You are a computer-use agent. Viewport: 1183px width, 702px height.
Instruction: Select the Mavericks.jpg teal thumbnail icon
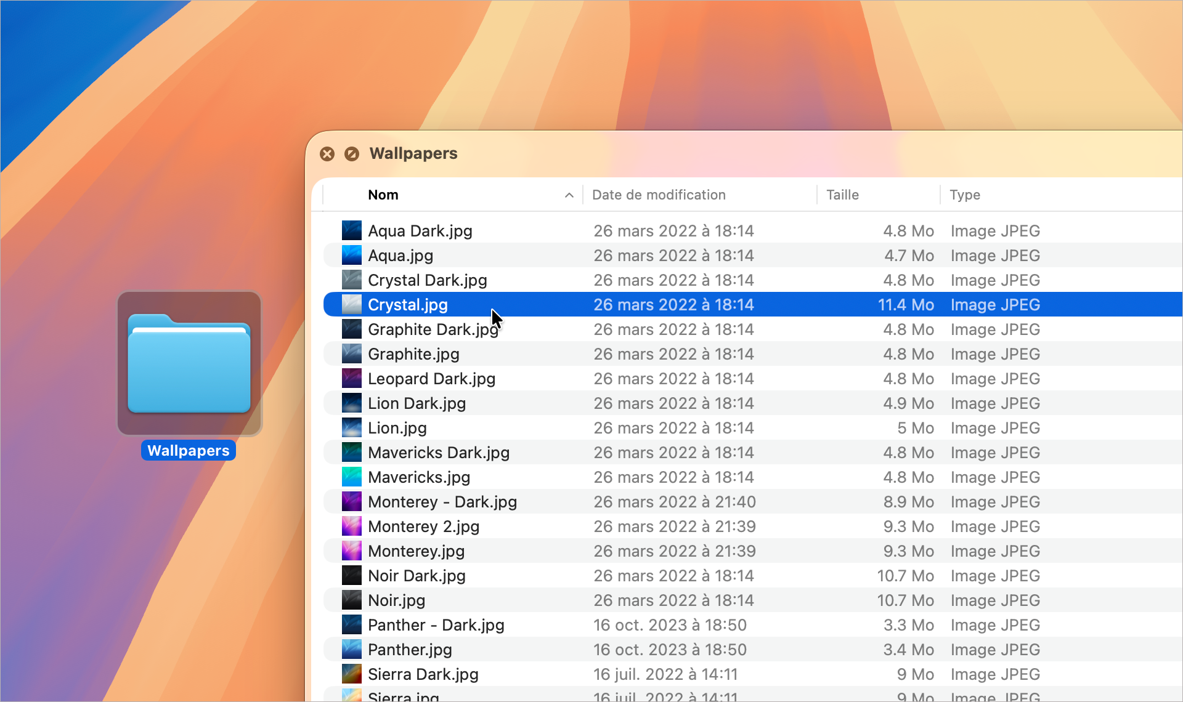click(x=352, y=477)
